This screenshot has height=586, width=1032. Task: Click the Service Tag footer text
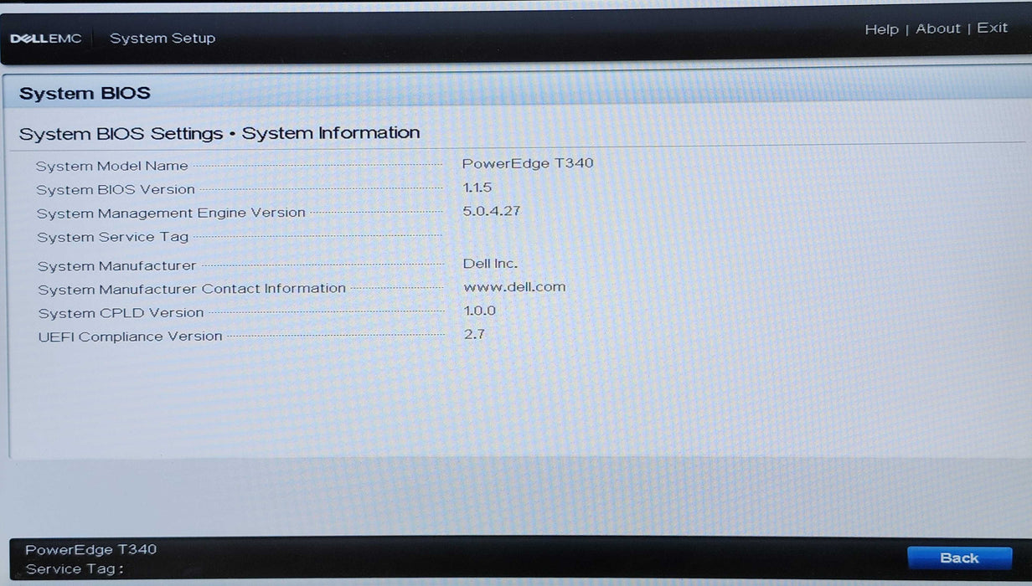[75, 569]
